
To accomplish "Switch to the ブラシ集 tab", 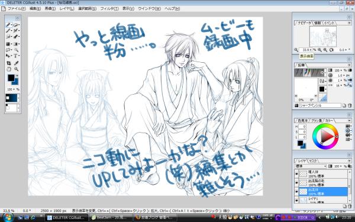I will click(316, 121).
